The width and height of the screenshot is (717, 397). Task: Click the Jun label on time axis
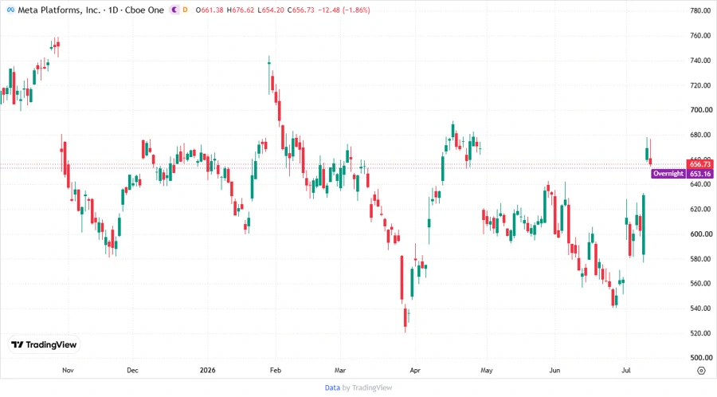tap(554, 370)
